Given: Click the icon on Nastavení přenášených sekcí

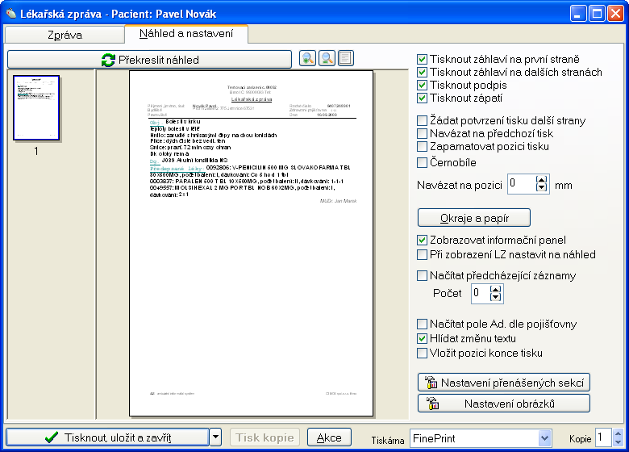Looking at the screenshot, I should pyautogui.click(x=431, y=383).
